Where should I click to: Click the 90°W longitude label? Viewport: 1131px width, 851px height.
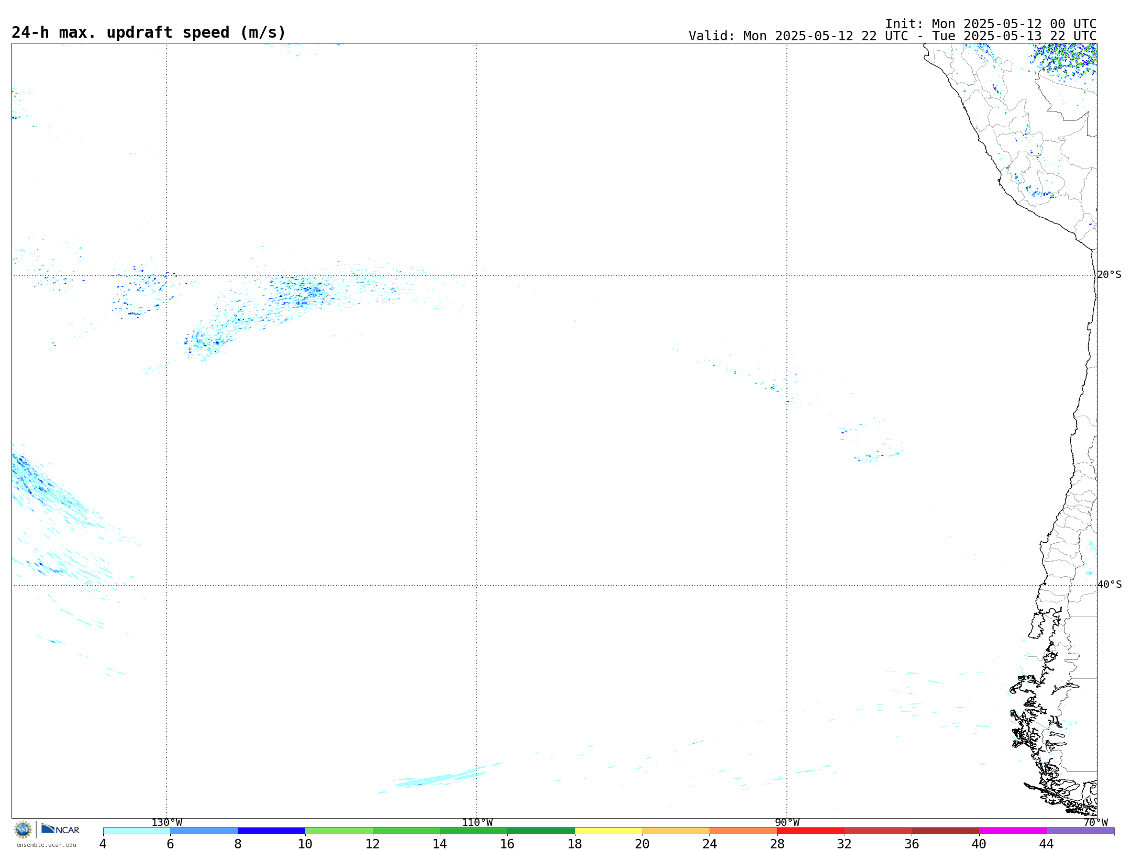787,823
